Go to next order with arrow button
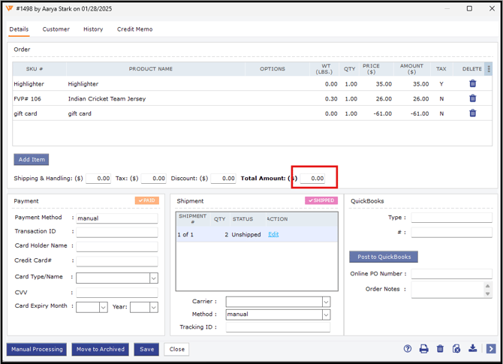 [490, 349]
